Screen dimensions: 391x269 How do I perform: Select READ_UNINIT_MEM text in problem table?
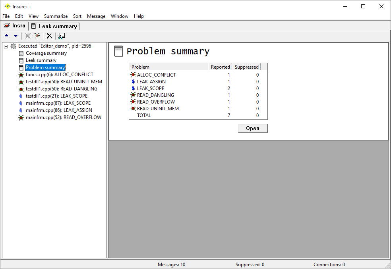click(x=158, y=108)
